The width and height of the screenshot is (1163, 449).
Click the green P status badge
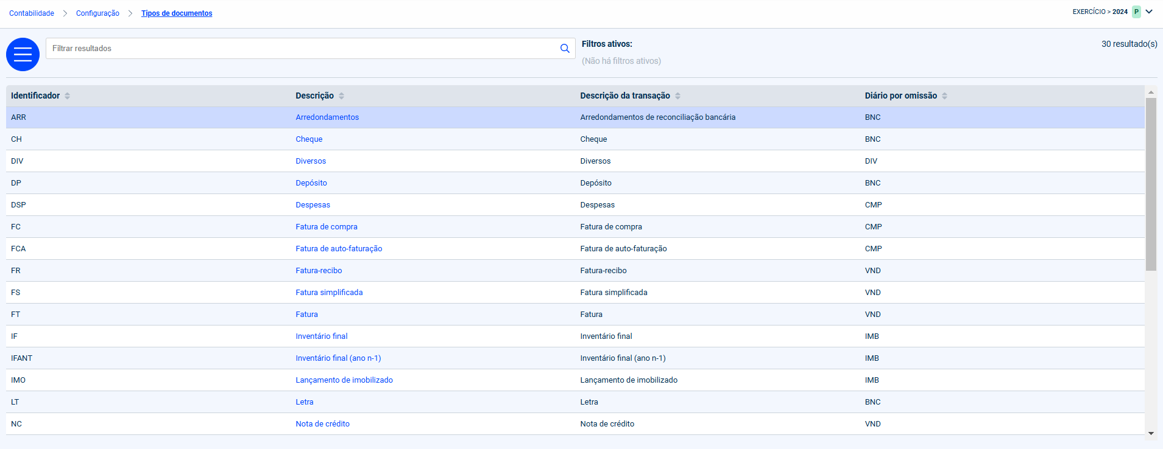tap(1136, 12)
